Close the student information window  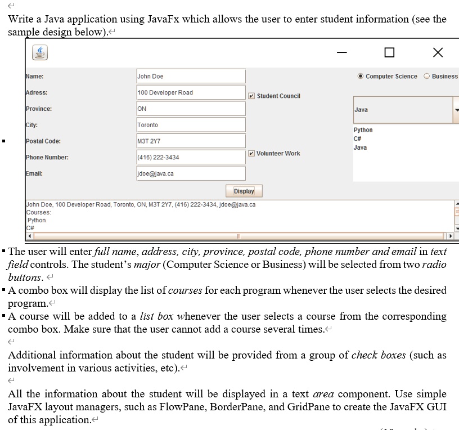click(438, 52)
